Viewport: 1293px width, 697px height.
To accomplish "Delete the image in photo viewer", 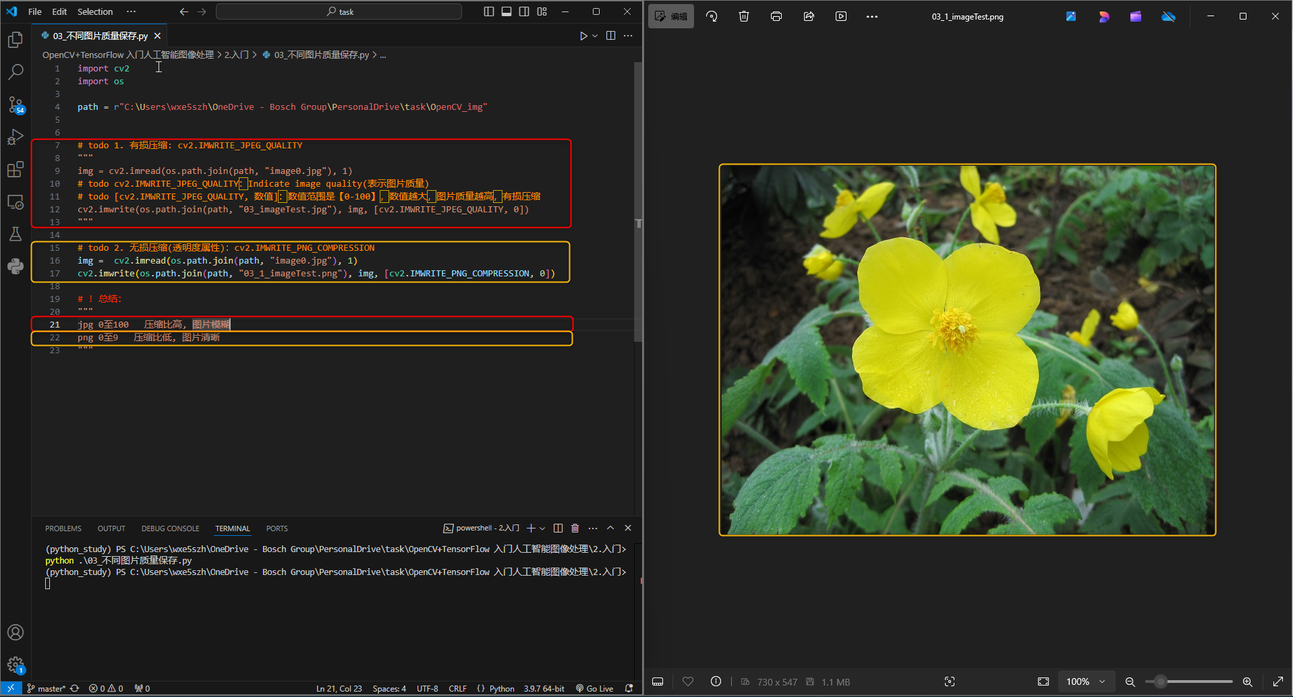I will (x=744, y=17).
